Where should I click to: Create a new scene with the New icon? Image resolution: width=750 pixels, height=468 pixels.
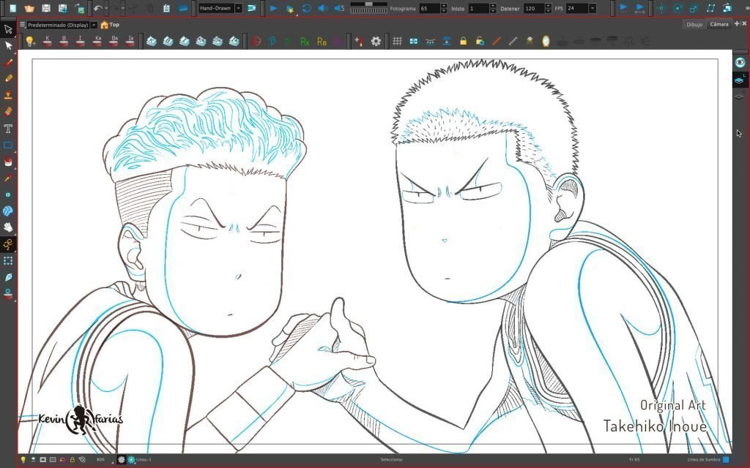coord(13,8)
